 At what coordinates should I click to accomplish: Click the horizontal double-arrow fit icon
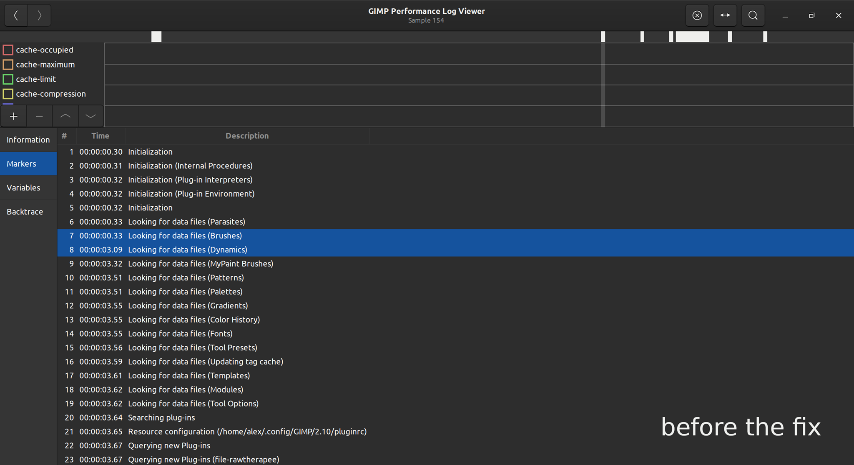tap(725, 15)
